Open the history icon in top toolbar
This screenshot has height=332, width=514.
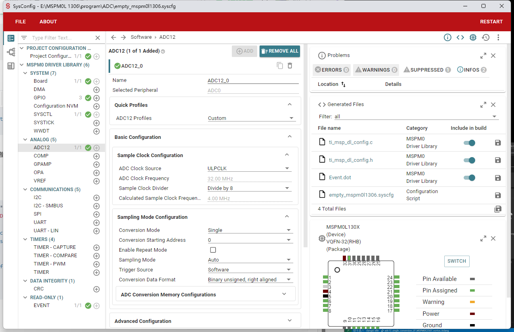tap(485, 38)
